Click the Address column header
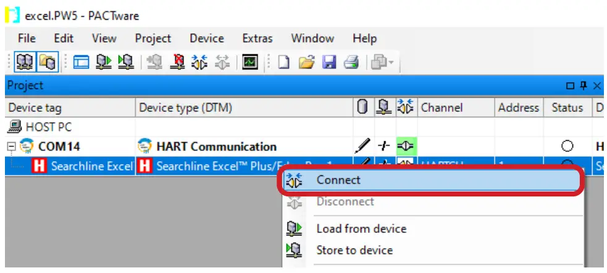This screenshot has width=607, height=273. click(519, 107)
